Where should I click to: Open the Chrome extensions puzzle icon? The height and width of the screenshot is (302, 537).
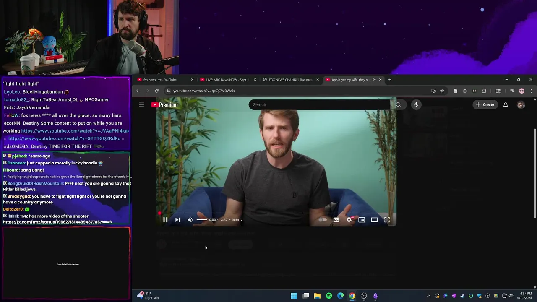(484, 91)
